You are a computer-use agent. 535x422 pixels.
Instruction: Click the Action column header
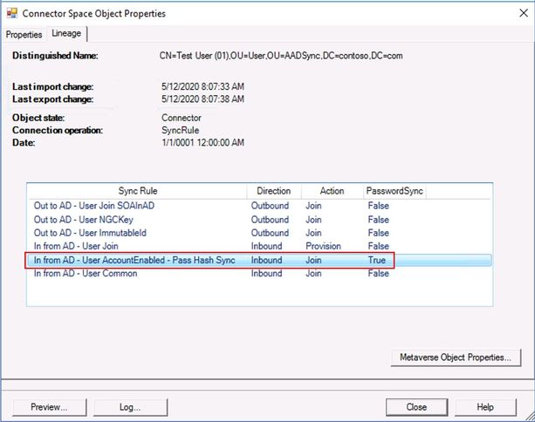[332, 191]
